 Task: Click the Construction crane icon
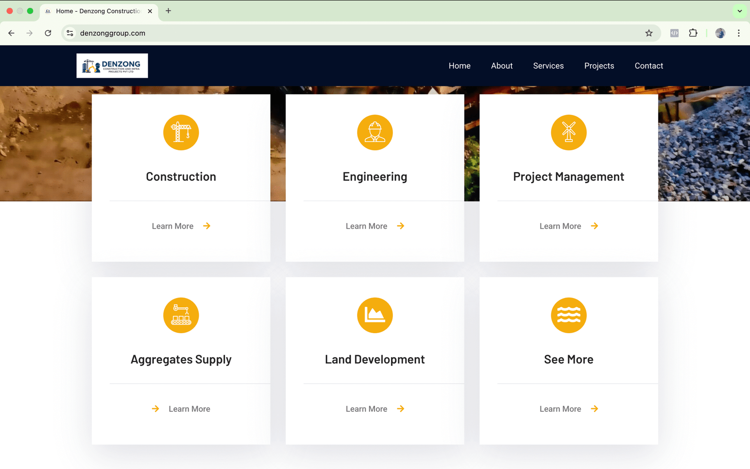point(181,133)
